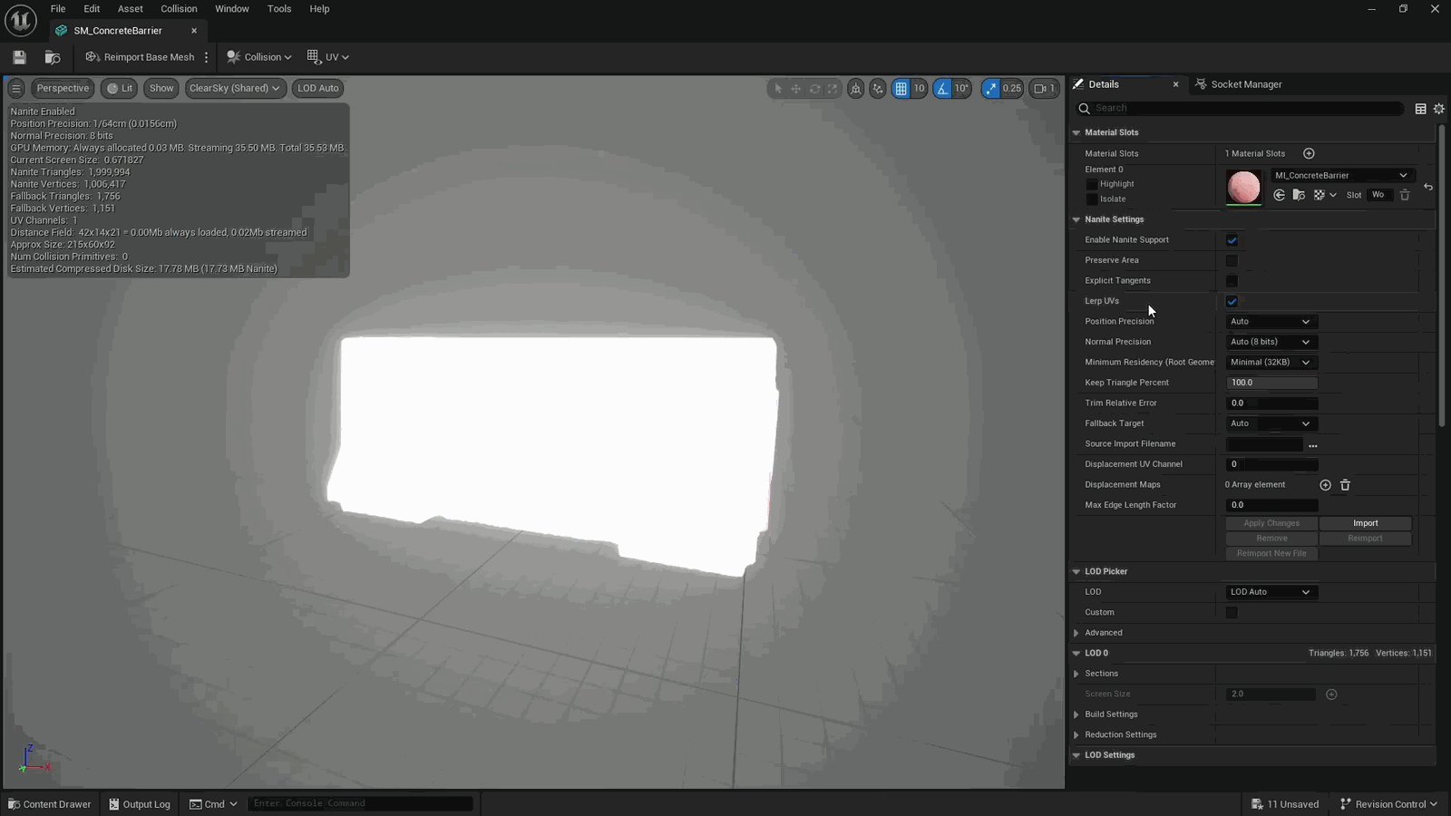The image size is (1451, 816).
Task: Click the Browse to asset in Content Browser icon
Action: pyautogui.click(x=53, y=57)
